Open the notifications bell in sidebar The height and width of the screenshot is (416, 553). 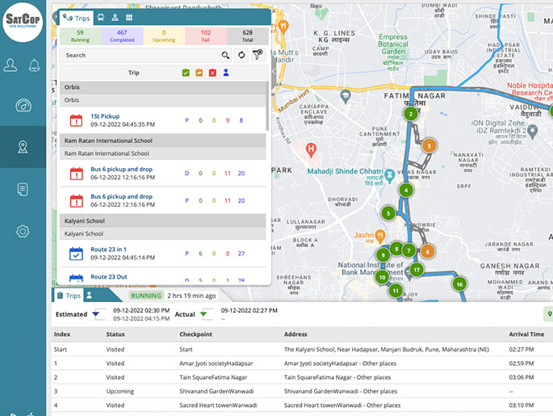[35, 65]
